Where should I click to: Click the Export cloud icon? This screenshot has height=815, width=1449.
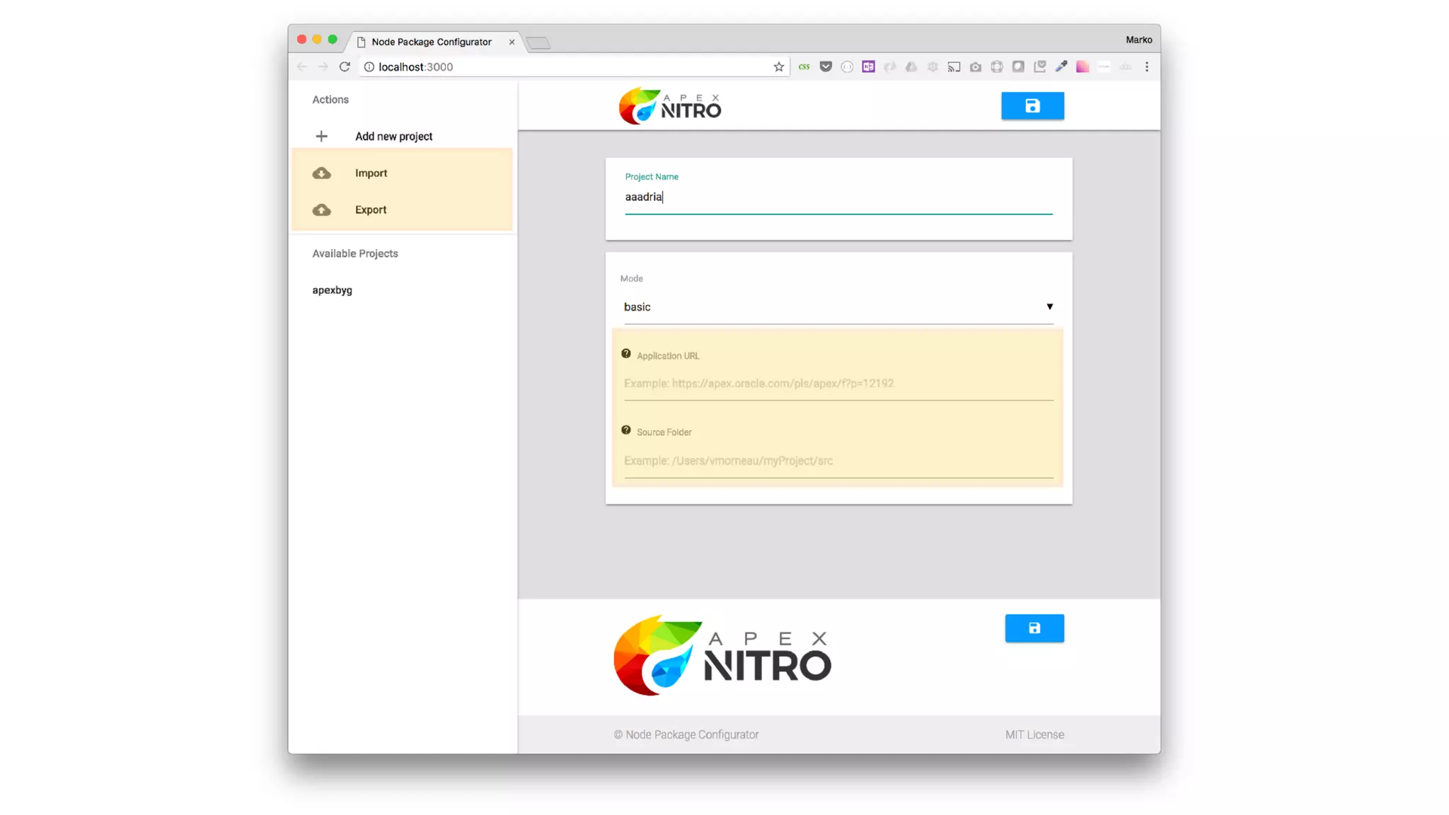click(x=322, y=210)
